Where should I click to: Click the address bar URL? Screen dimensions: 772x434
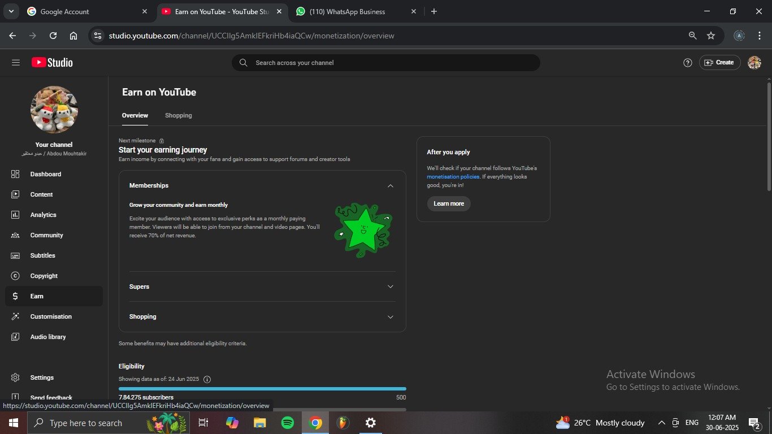point(251,36)
